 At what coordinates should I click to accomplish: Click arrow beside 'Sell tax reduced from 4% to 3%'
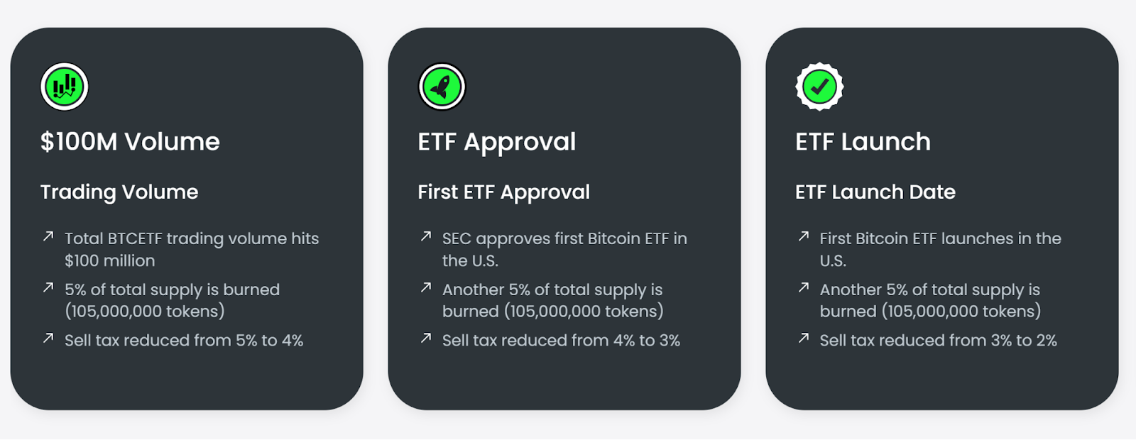tap(426, 339)
